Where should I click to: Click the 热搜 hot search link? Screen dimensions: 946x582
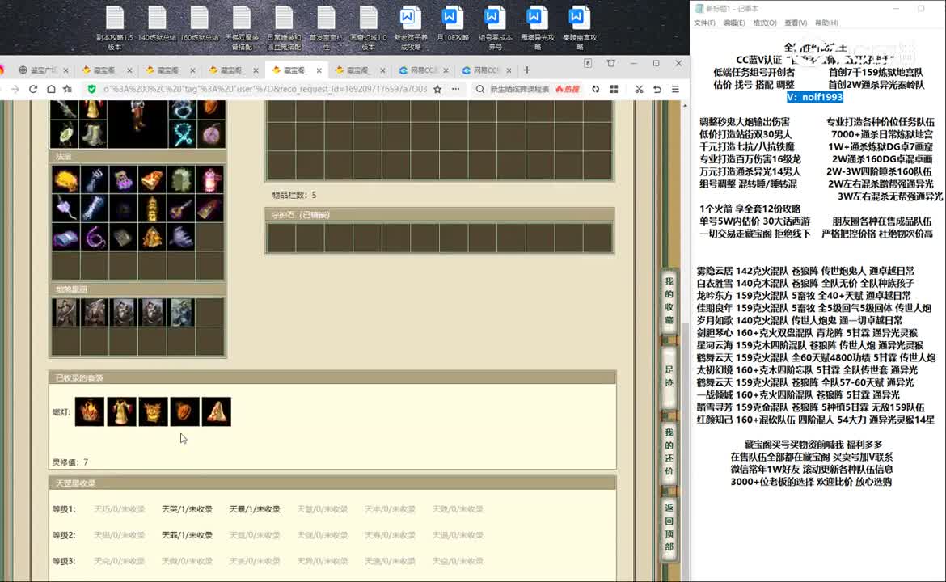(568, 89)
